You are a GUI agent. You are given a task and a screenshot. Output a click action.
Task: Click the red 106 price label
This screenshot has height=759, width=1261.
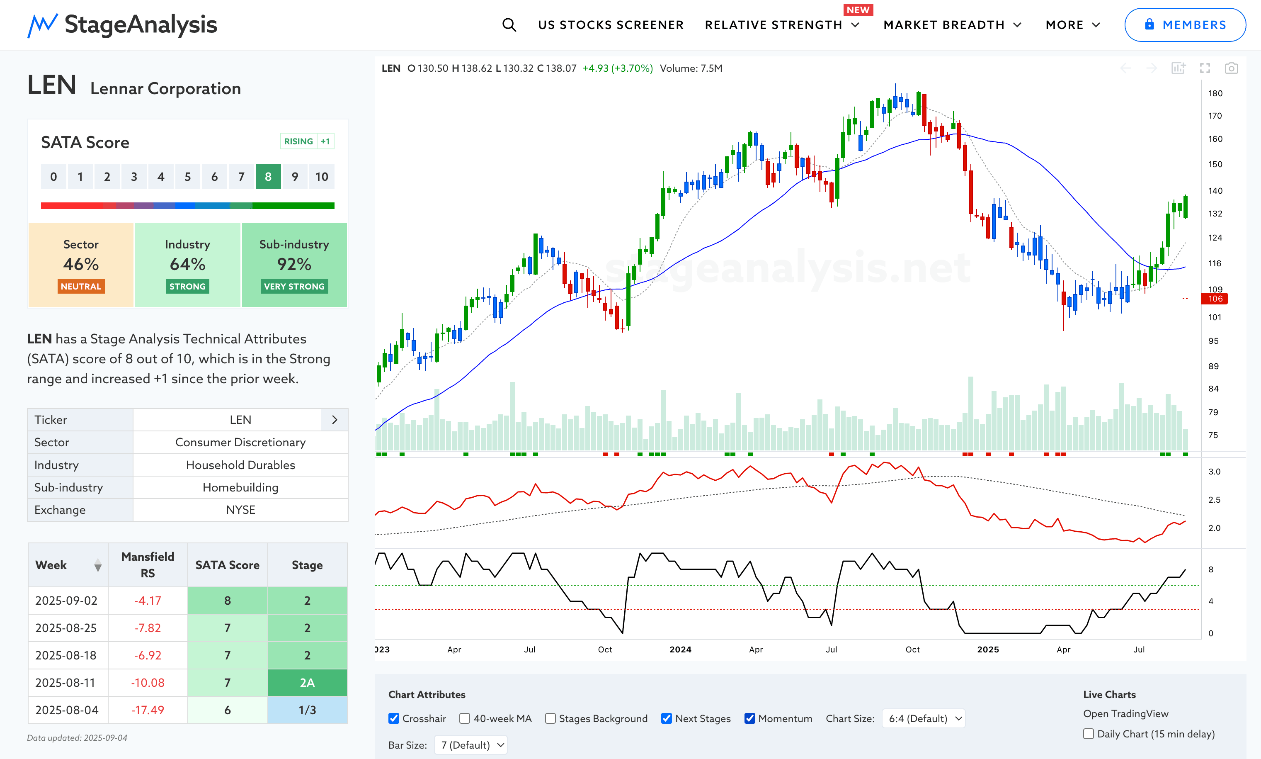tap(1215, 299)
